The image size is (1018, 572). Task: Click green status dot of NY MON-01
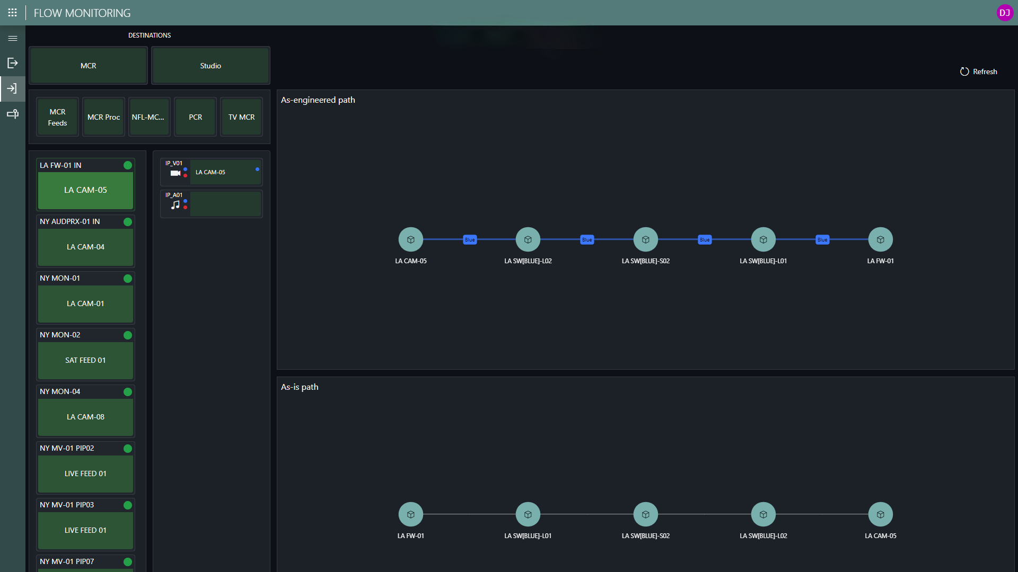[128, 279]
